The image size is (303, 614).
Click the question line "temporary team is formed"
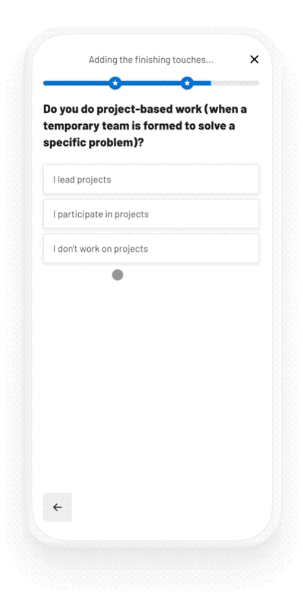(139, 126)
